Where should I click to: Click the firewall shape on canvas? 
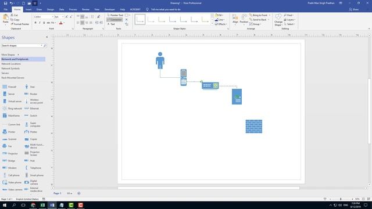pyautogui.click(x=254, y=127)
